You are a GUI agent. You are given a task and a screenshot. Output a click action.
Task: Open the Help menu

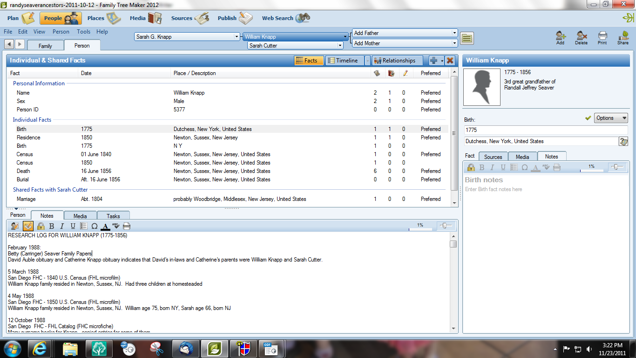click(x=102, y=32)
